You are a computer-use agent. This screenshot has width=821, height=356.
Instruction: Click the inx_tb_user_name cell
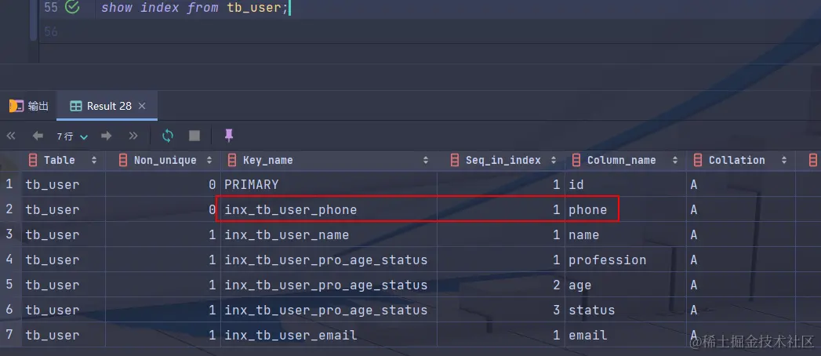(329, 235)
